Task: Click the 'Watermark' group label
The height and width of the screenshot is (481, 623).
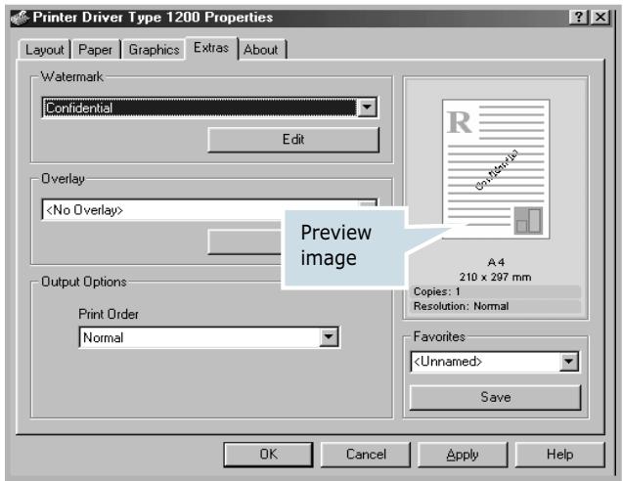Action: [72, 76]
